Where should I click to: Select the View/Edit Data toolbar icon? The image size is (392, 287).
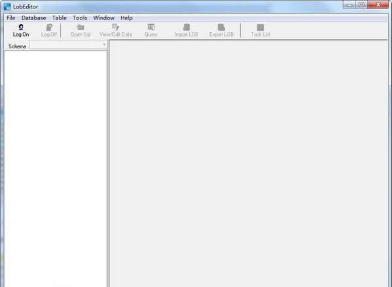115,27
